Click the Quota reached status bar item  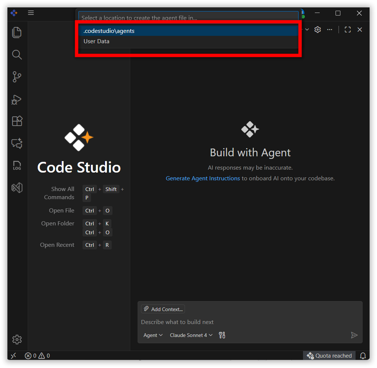[329, 356]
